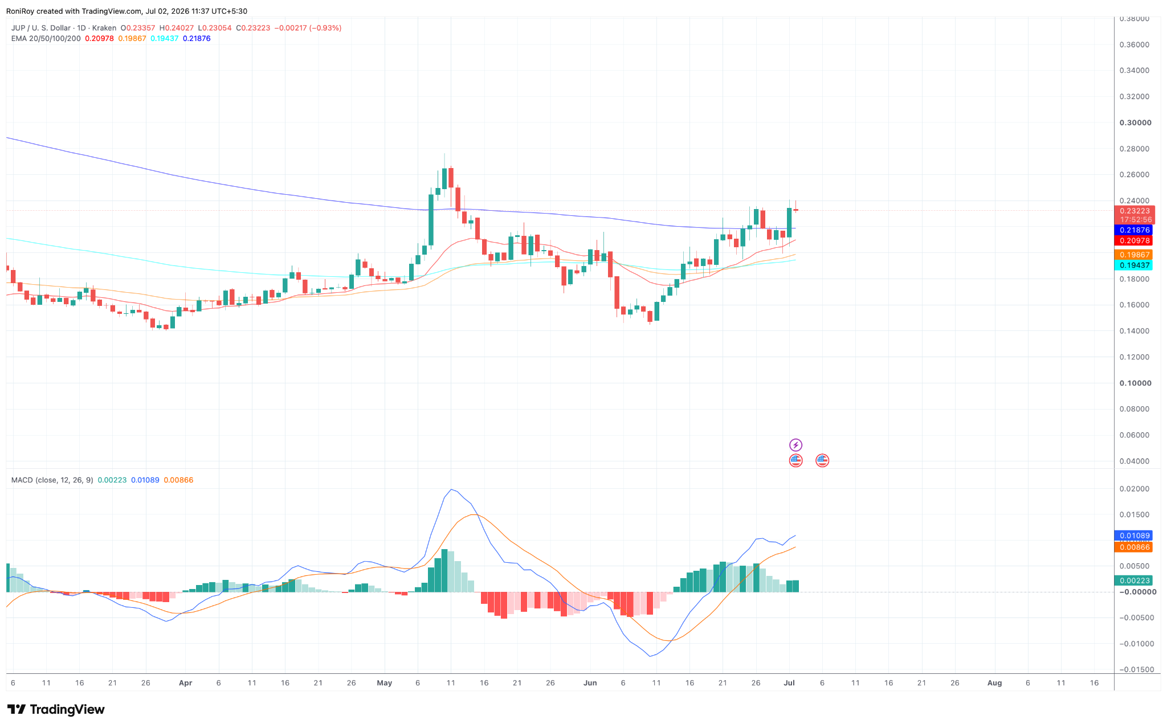Click the purple lightning event icon
Image resolution: width=1167 pixels, height=728 pixels.
(x=795, y=445)
